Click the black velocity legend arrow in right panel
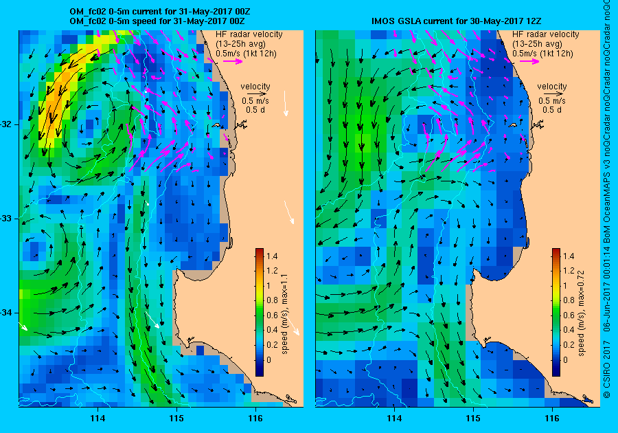The height and width of the screenshot is (433, 618). [x=553, y=94]
